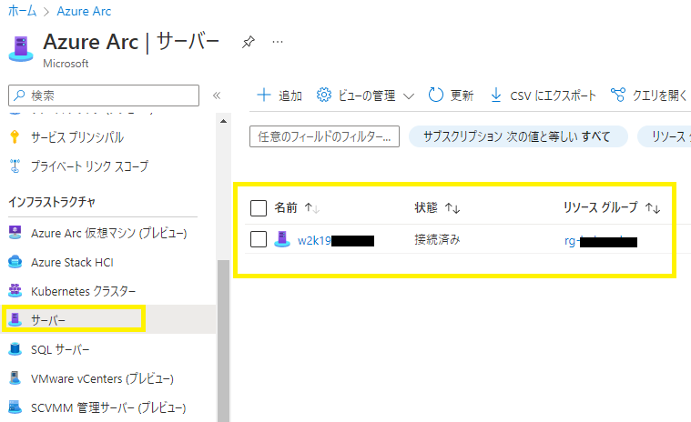Click the sidebar scrollbar up arrow

pos(223,121)
